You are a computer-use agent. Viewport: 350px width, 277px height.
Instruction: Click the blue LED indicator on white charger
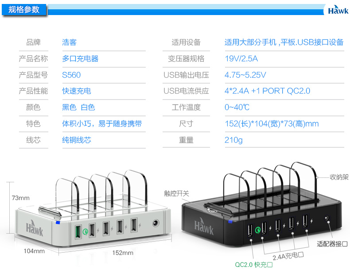tap(58, 223)
